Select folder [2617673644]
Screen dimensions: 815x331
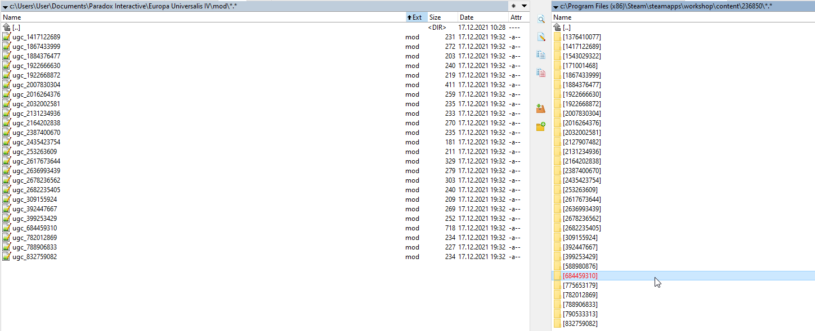click(683, 199)
